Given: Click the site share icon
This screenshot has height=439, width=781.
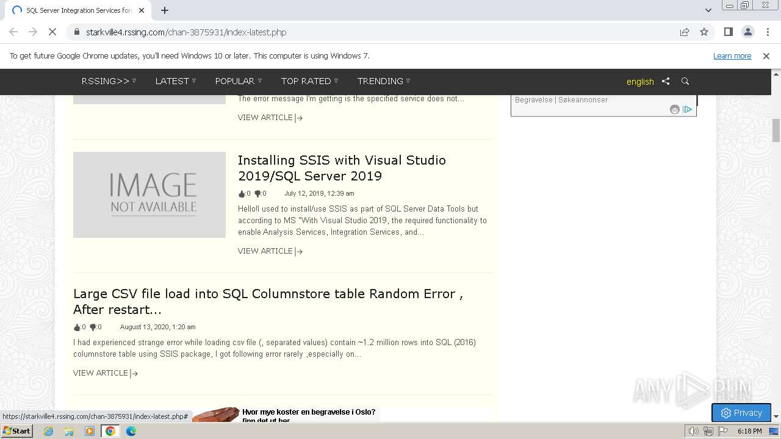Looking at the screenshot, I should coord(666,81).
